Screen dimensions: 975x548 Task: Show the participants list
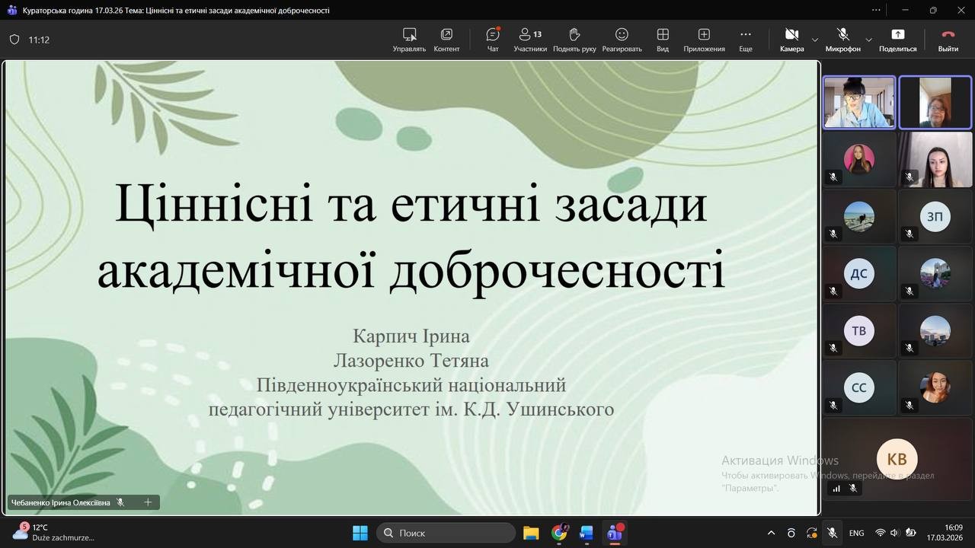[x=530, y=40]
